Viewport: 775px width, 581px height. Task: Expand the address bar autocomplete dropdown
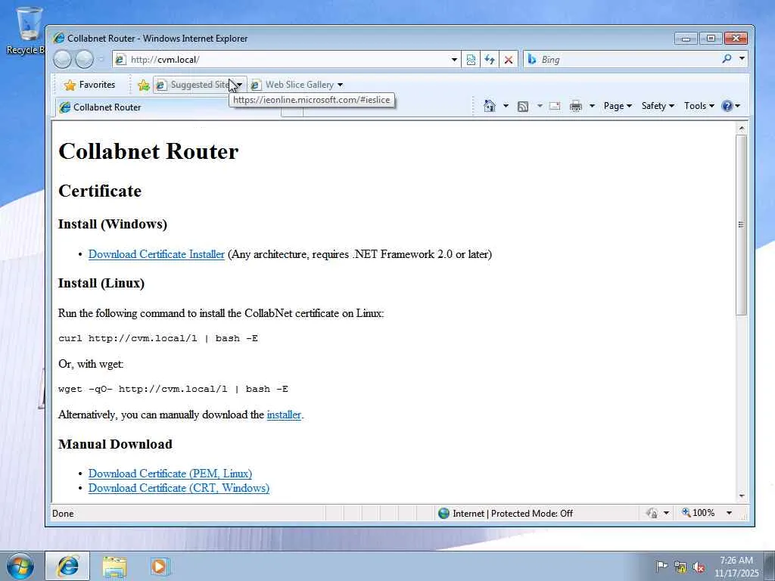(454, 59)
